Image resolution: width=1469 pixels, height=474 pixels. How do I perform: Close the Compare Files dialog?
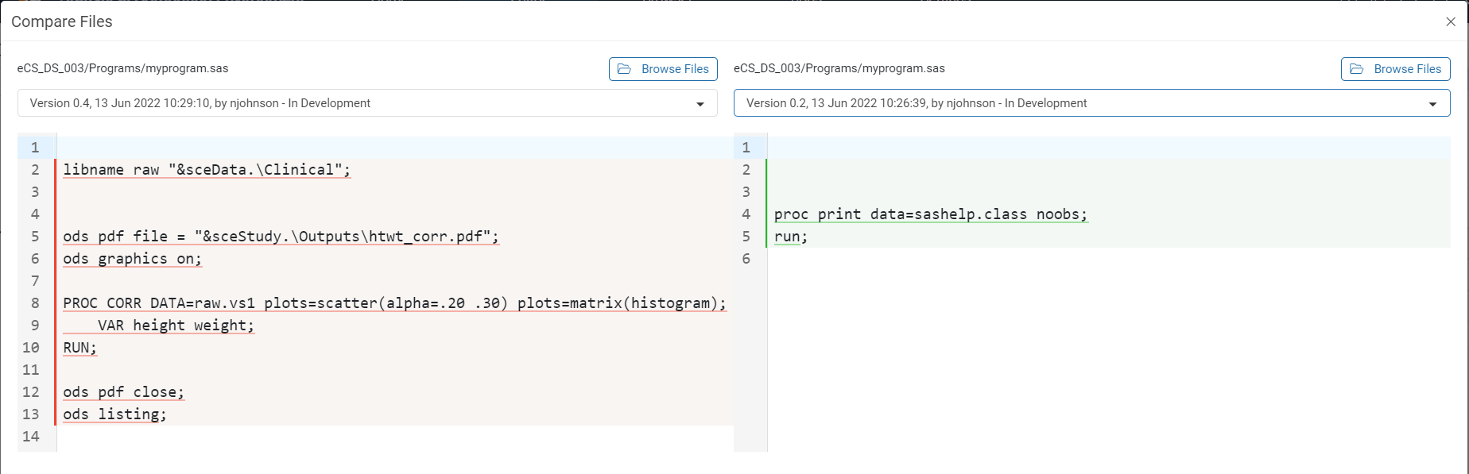pos(1451,21)
